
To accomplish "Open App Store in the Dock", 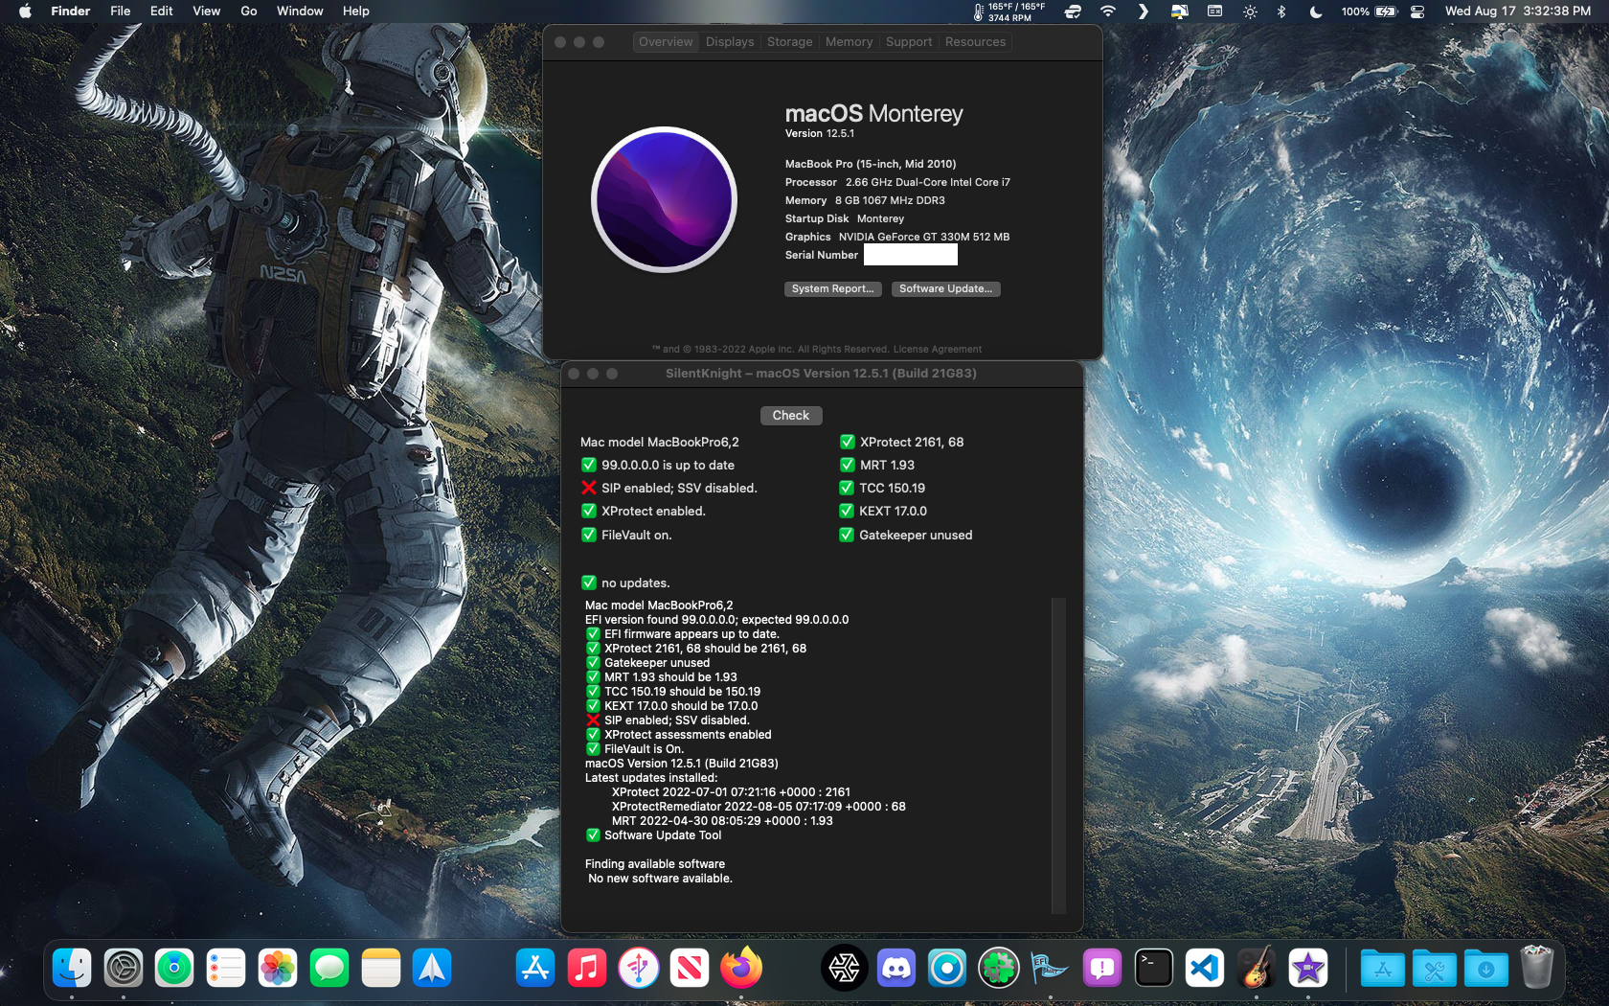I will [x=535, y=969].
